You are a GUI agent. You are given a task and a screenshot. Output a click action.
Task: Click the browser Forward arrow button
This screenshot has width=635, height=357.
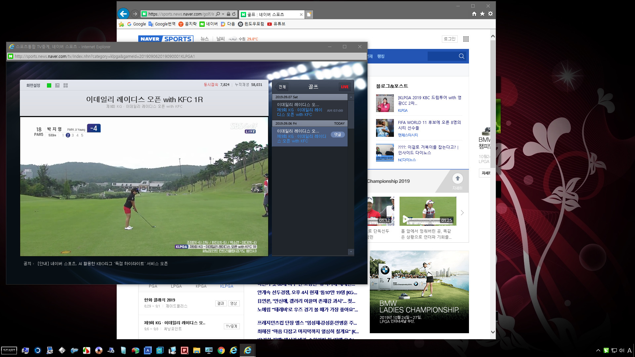(135, 14)
